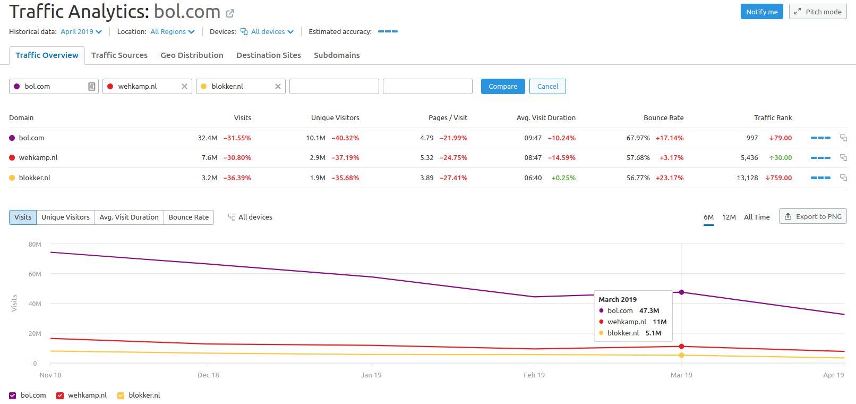Remove wehkamp.nl from comparison
856x404 pixels.
pos(184,87)
